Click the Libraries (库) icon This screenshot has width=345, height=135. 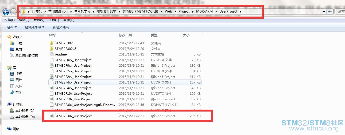[9, 67]
